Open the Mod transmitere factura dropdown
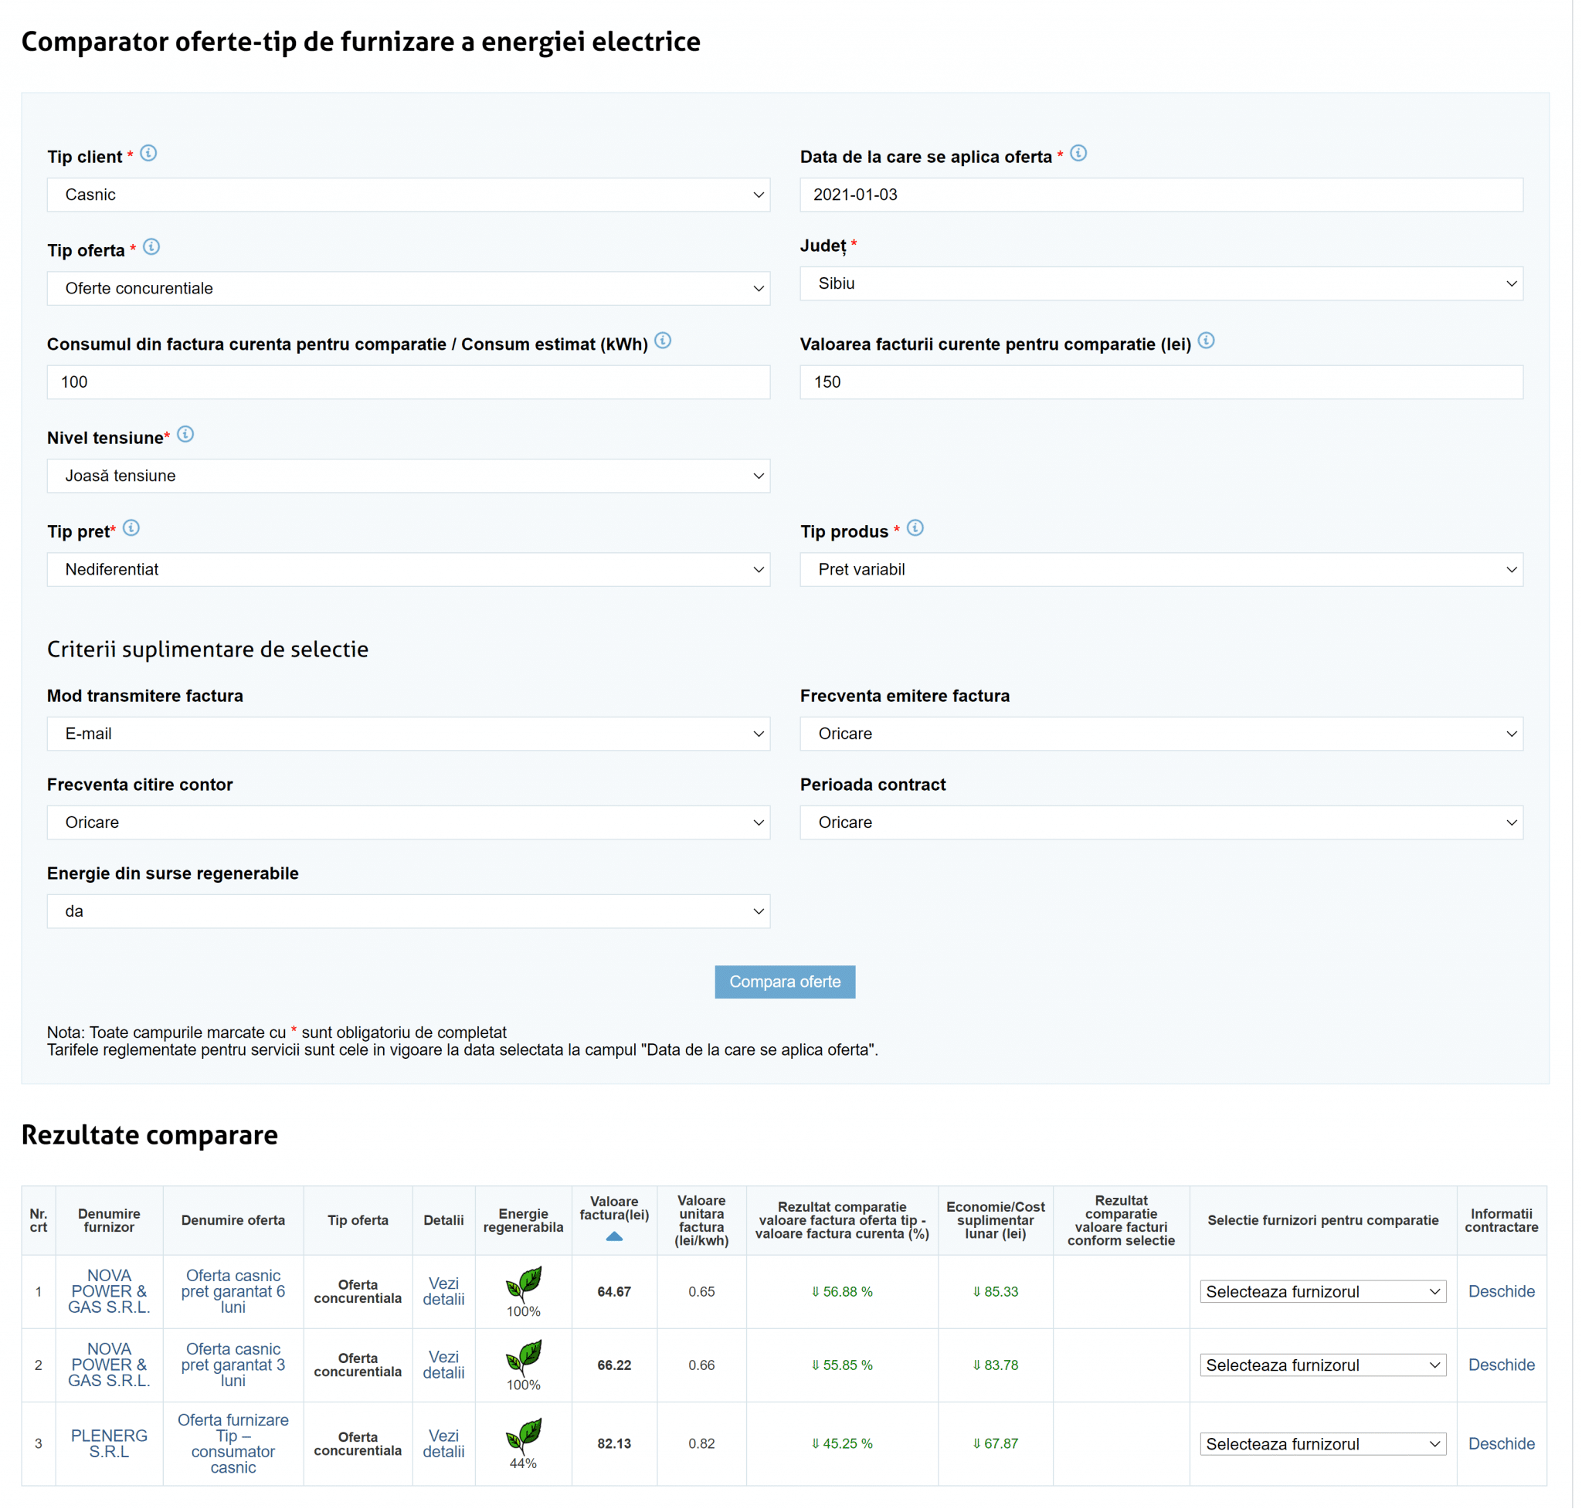The height and width of the screenshot is (1509, 1582). tap(408, 734)
